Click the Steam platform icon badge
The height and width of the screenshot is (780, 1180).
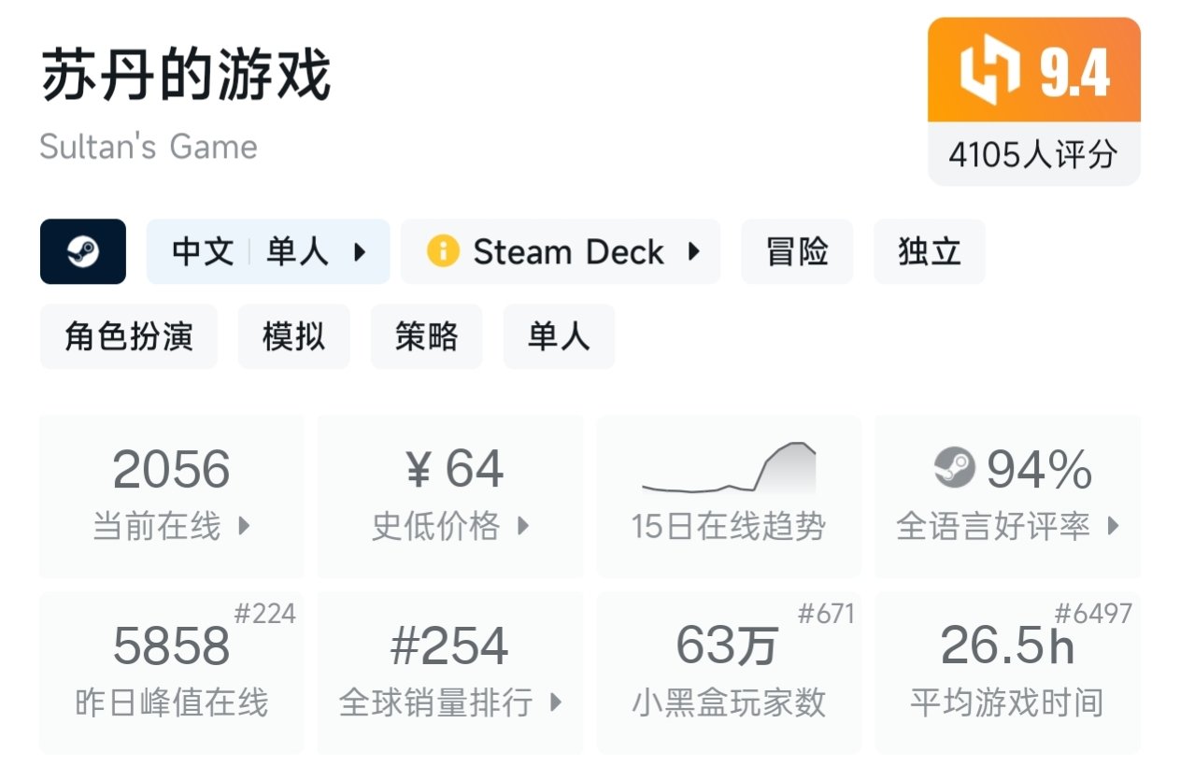pyautogui.click(x=82, y=251)
